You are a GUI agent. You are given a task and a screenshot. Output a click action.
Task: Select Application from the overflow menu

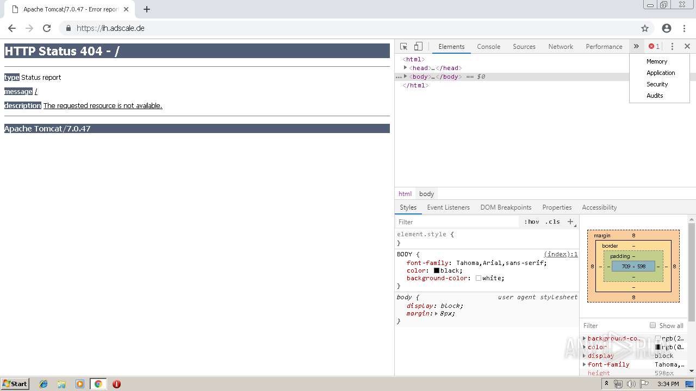(661, 73)
